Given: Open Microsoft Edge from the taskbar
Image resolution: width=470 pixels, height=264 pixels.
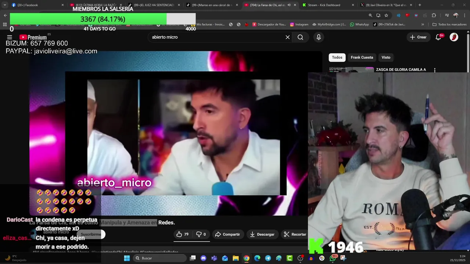Looking at the screenshot, I should 257,258.
